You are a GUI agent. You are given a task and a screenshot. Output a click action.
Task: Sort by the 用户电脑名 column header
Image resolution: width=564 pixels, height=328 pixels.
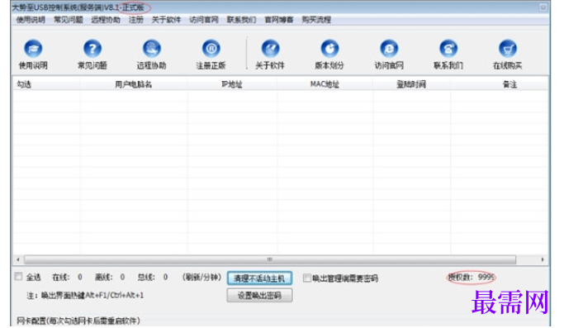[x=134, y=84]
